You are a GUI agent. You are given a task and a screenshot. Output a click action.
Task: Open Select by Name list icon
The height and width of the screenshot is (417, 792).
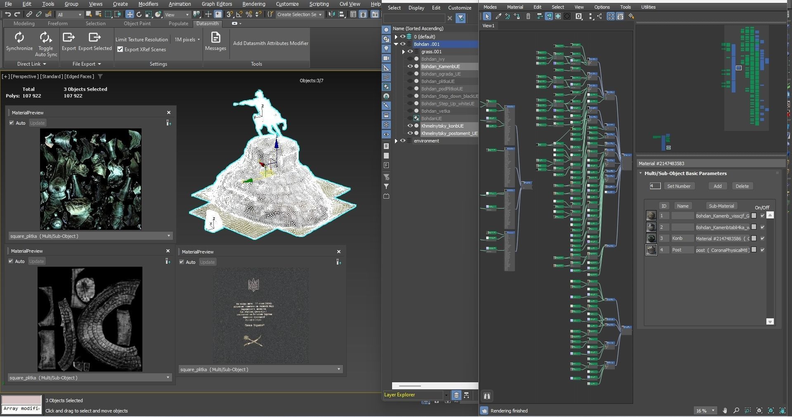coord(98,14)
